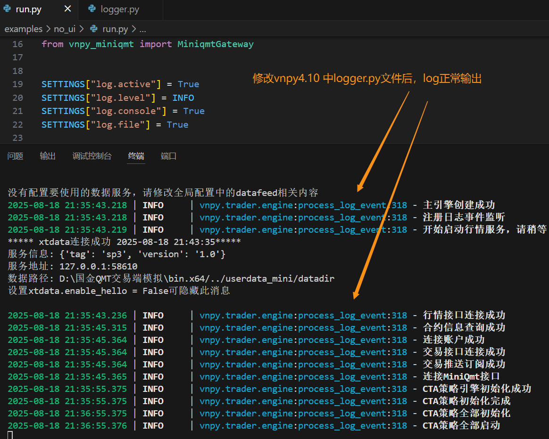Click 服务信息 tag sp3 line
Viewport: 549px width, 439px height.
coord(116,254)
